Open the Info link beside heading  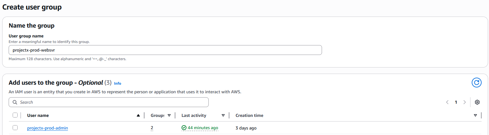tap(117, 83)
